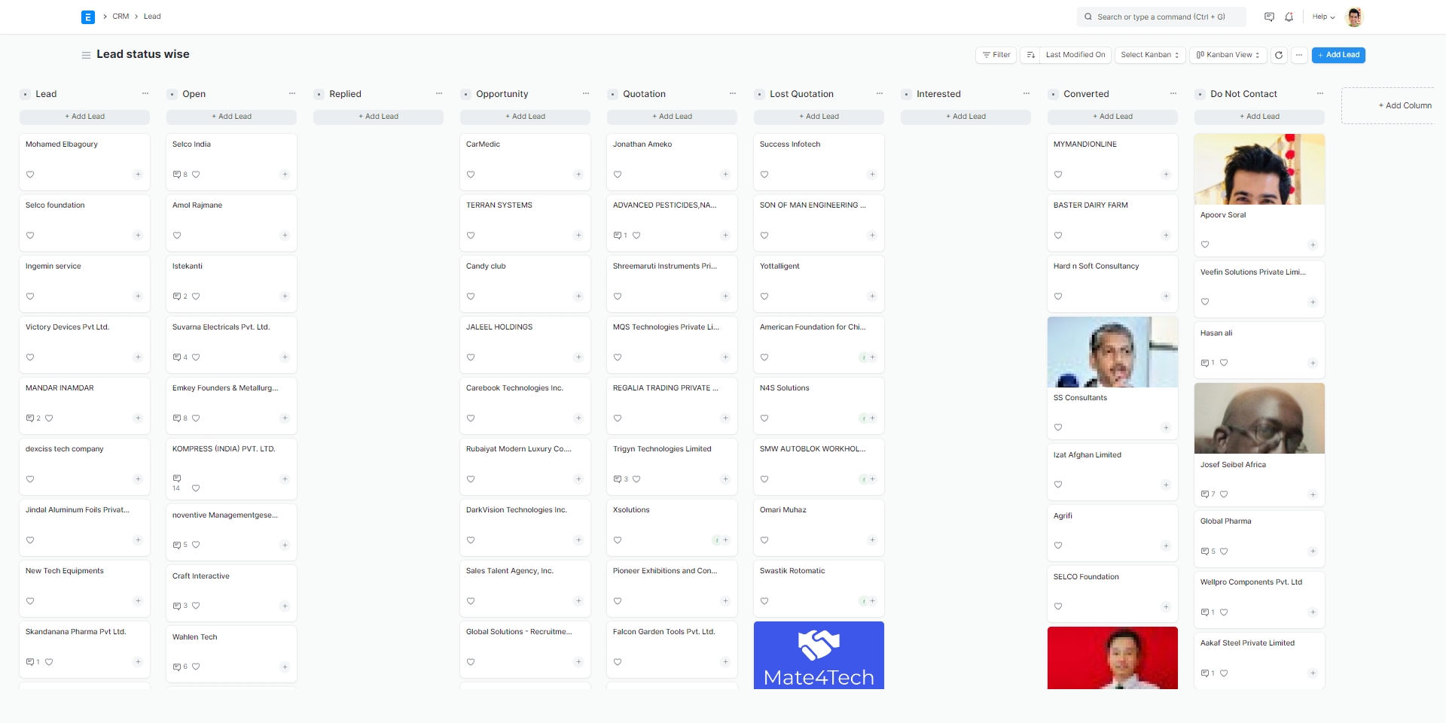Screen dimensions: 1446x723
Task: Click assignee on N4S Solutions card
Action: pos(864,418)
